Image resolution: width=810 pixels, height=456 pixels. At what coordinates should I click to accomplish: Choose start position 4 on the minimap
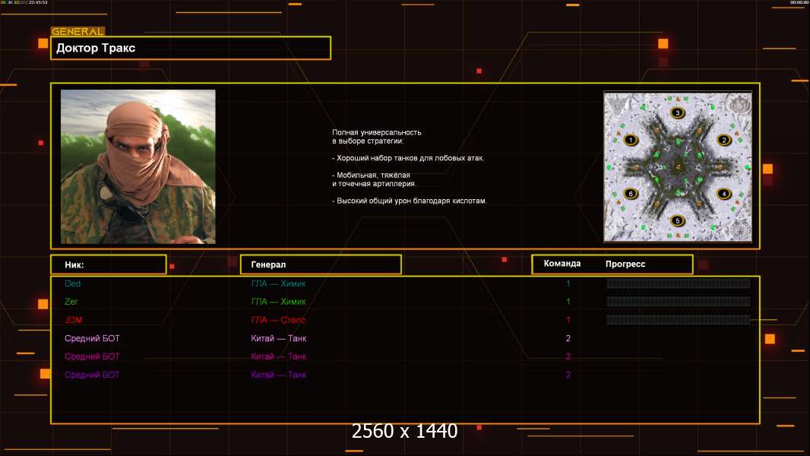point(724,194)
